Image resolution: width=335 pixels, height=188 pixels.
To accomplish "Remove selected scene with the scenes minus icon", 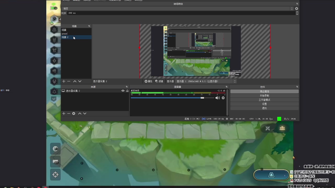I will tap(69, 81).
